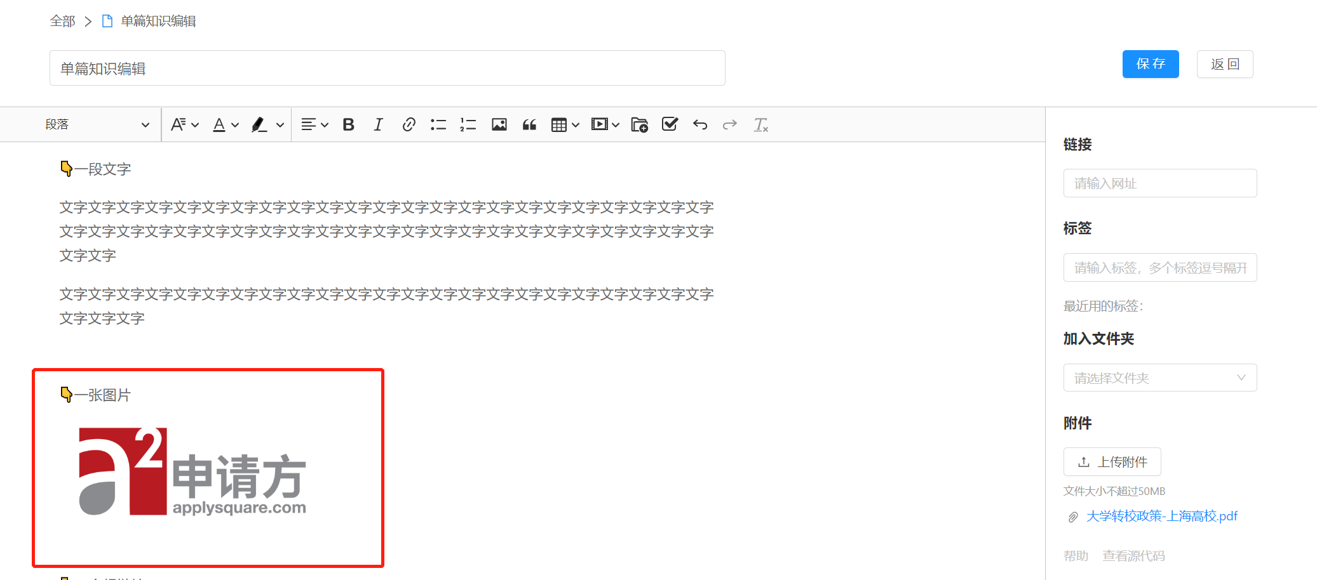Toggle italic formatting
Viewport: 1317px width, 580px height.
pos(378,124)
